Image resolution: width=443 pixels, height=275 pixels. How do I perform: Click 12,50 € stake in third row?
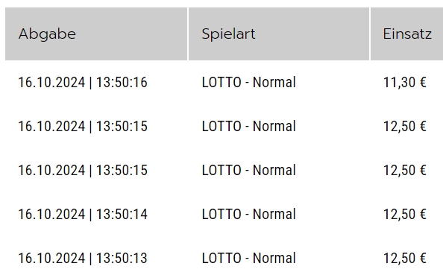(x=404, y=170)
